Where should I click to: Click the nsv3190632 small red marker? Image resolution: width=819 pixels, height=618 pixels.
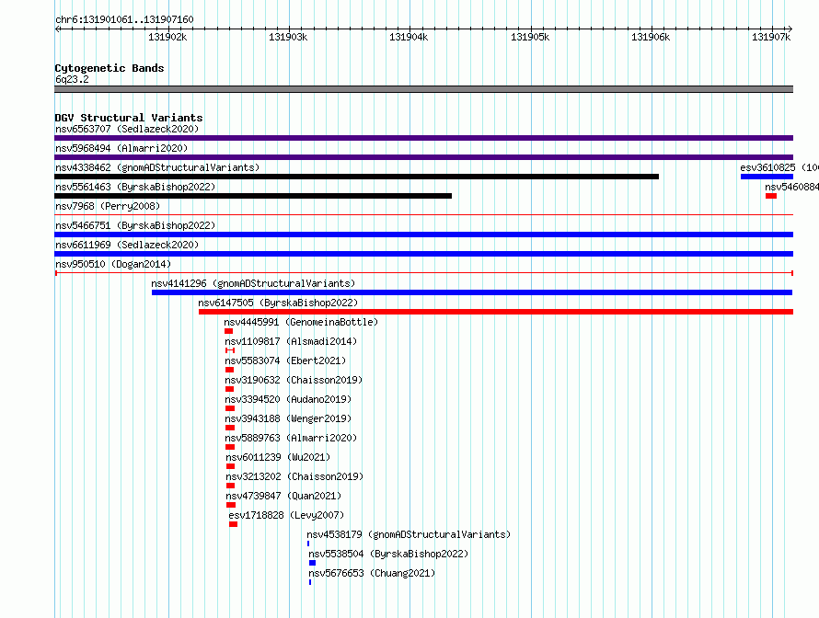pyautogui.click(x=230, y=389)
